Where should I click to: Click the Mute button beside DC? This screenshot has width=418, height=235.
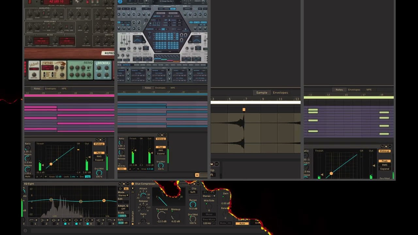(223, 223)
